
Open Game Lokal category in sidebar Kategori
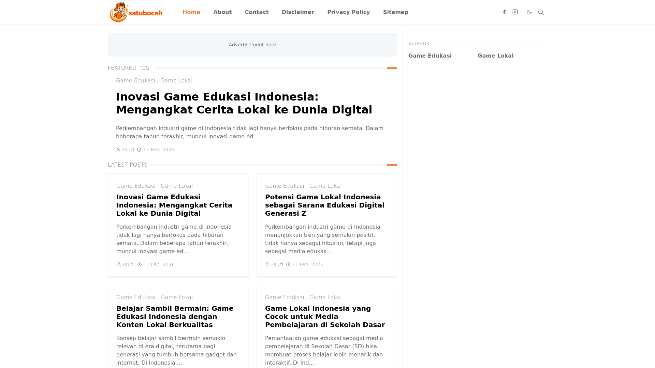[495, 56]
